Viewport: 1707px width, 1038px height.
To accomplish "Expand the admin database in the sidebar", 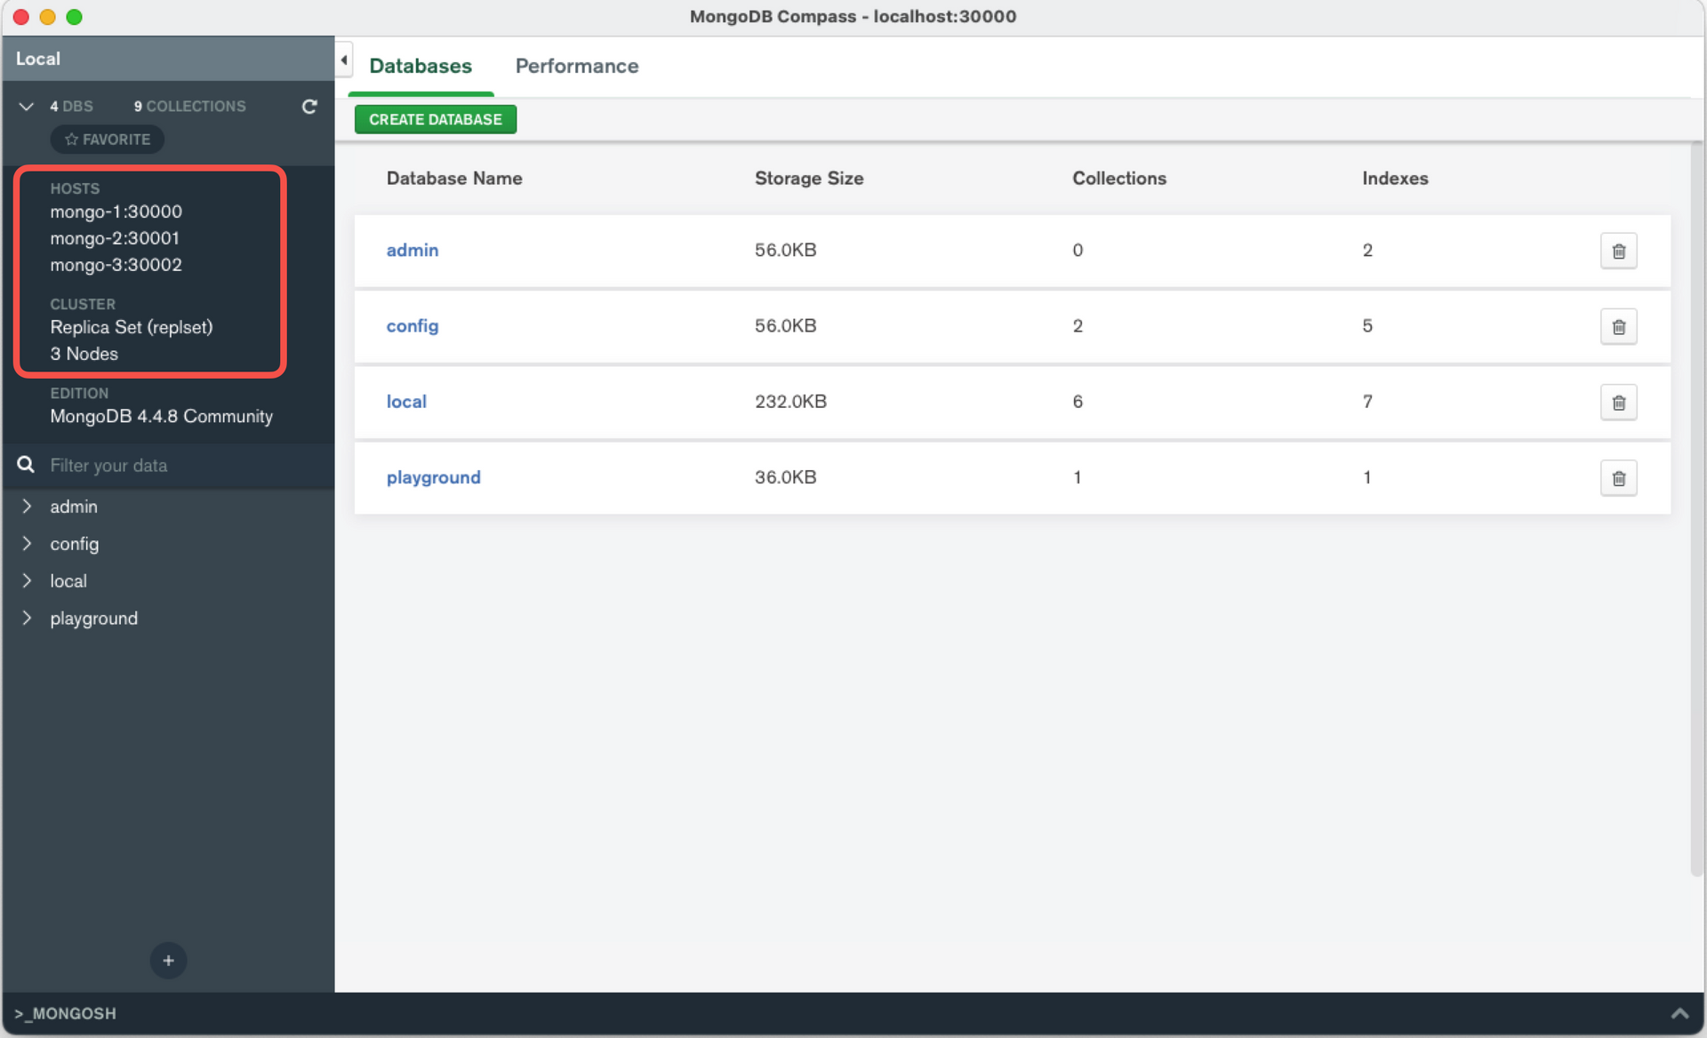I will tap(27, 507).
